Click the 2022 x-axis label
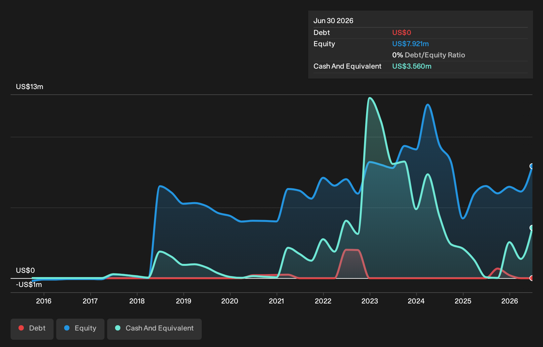This screenshot has width=543, height=347. point(323,301)
